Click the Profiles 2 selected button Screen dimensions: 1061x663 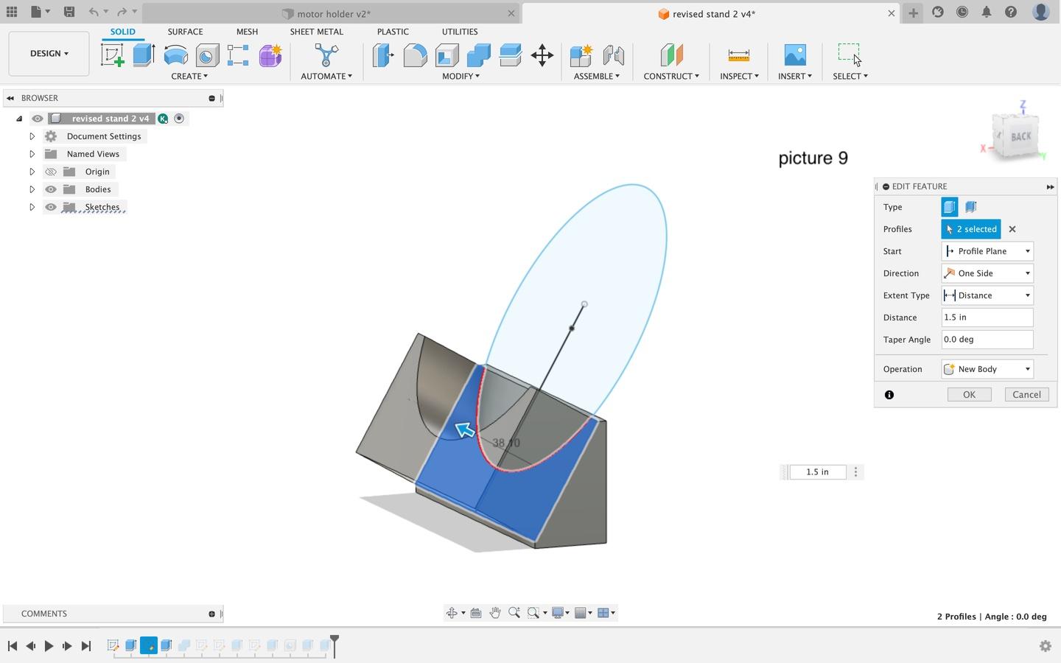[x=971, y=229]
